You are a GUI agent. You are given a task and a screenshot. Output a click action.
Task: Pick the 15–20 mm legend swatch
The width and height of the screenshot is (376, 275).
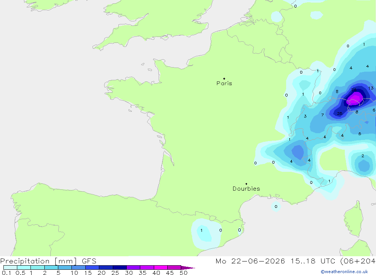pos(92,267)
